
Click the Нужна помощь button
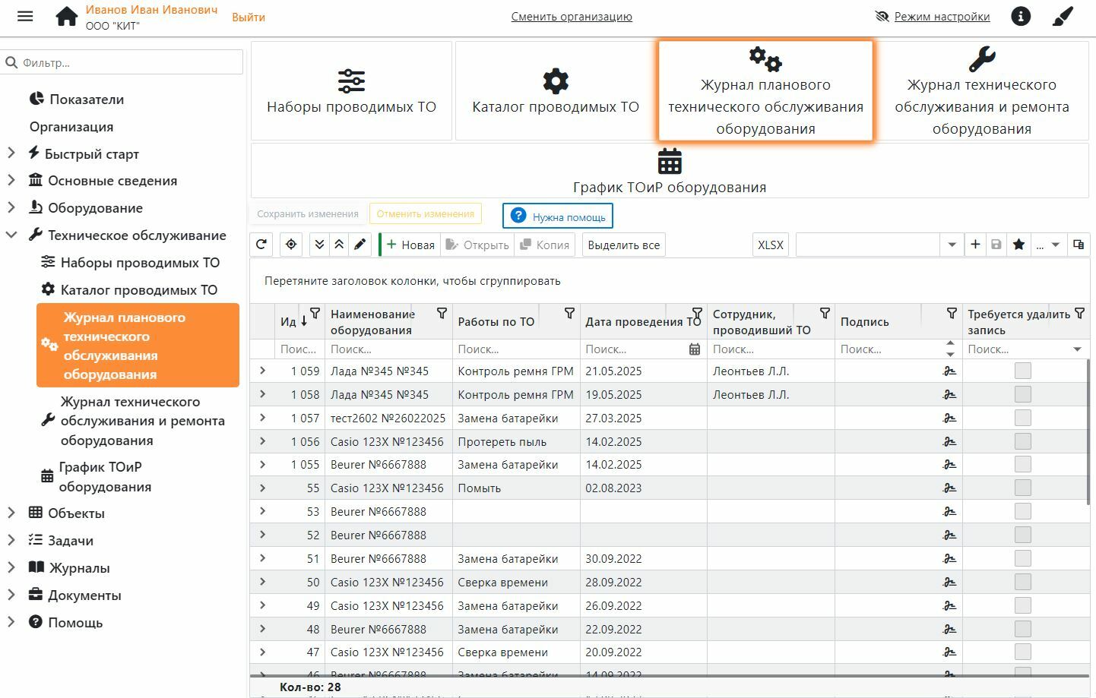[x=558, y=216]
